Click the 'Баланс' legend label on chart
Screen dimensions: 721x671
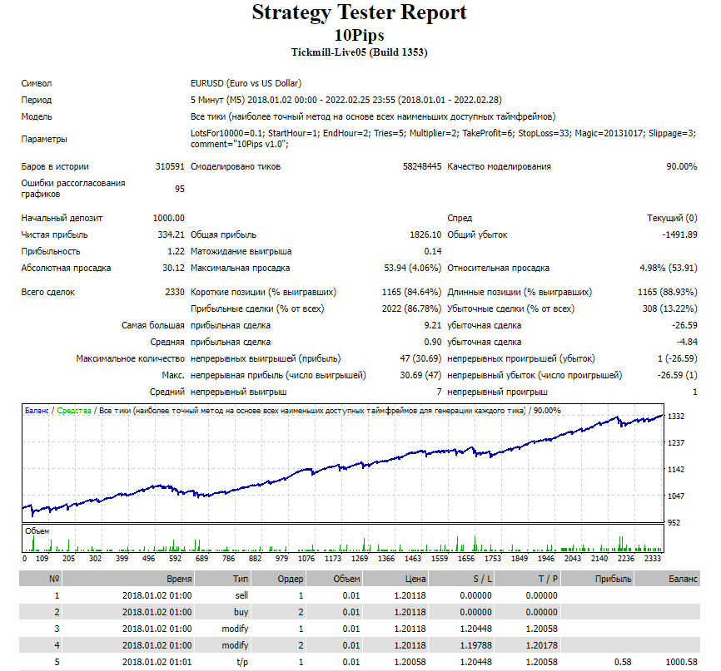[36, 411]
